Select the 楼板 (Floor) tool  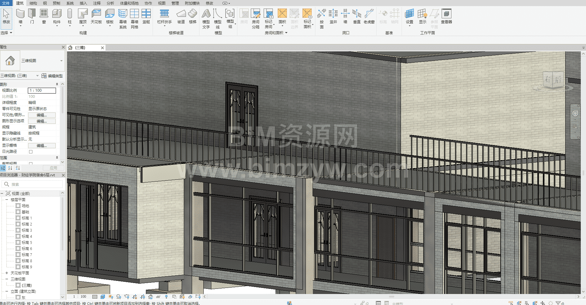tap(110, 17)
